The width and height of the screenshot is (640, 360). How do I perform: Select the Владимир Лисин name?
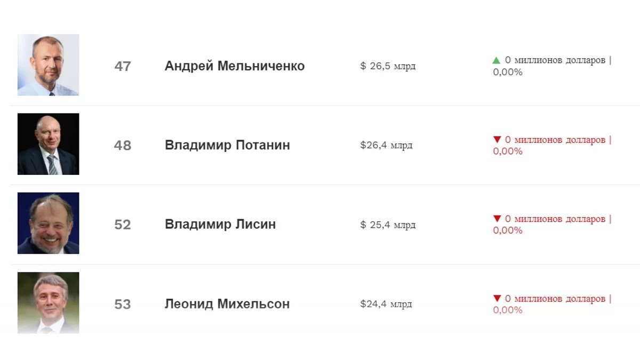click(x=220, y=225)
